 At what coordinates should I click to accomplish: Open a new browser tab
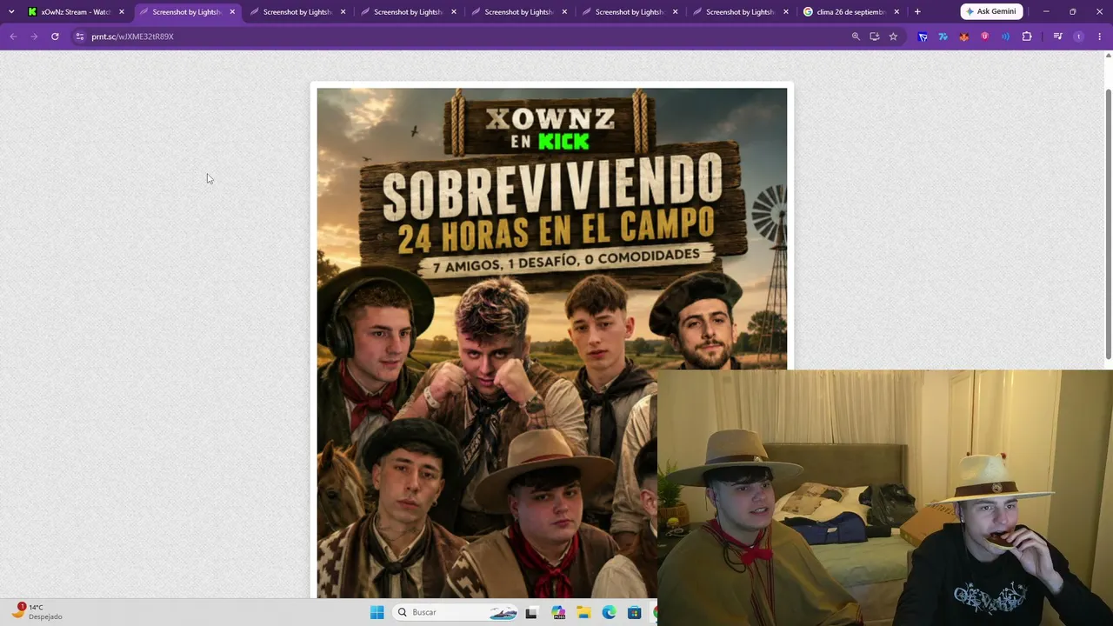(917, 12)
